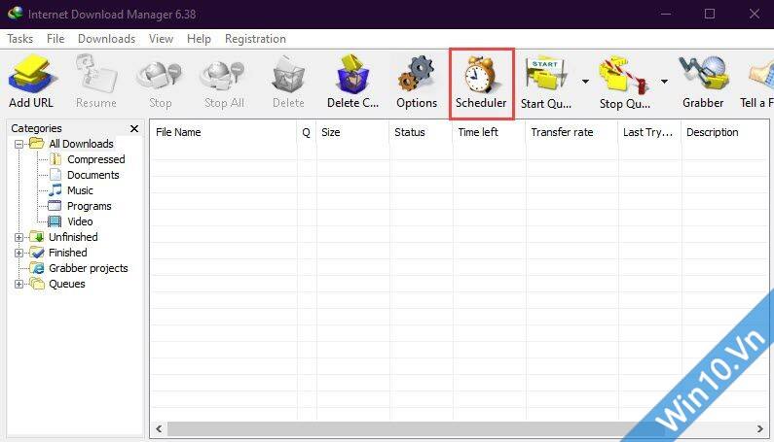Launch the Grabber tool icon
Screen dimensions: 774x442
pos(702,76)
